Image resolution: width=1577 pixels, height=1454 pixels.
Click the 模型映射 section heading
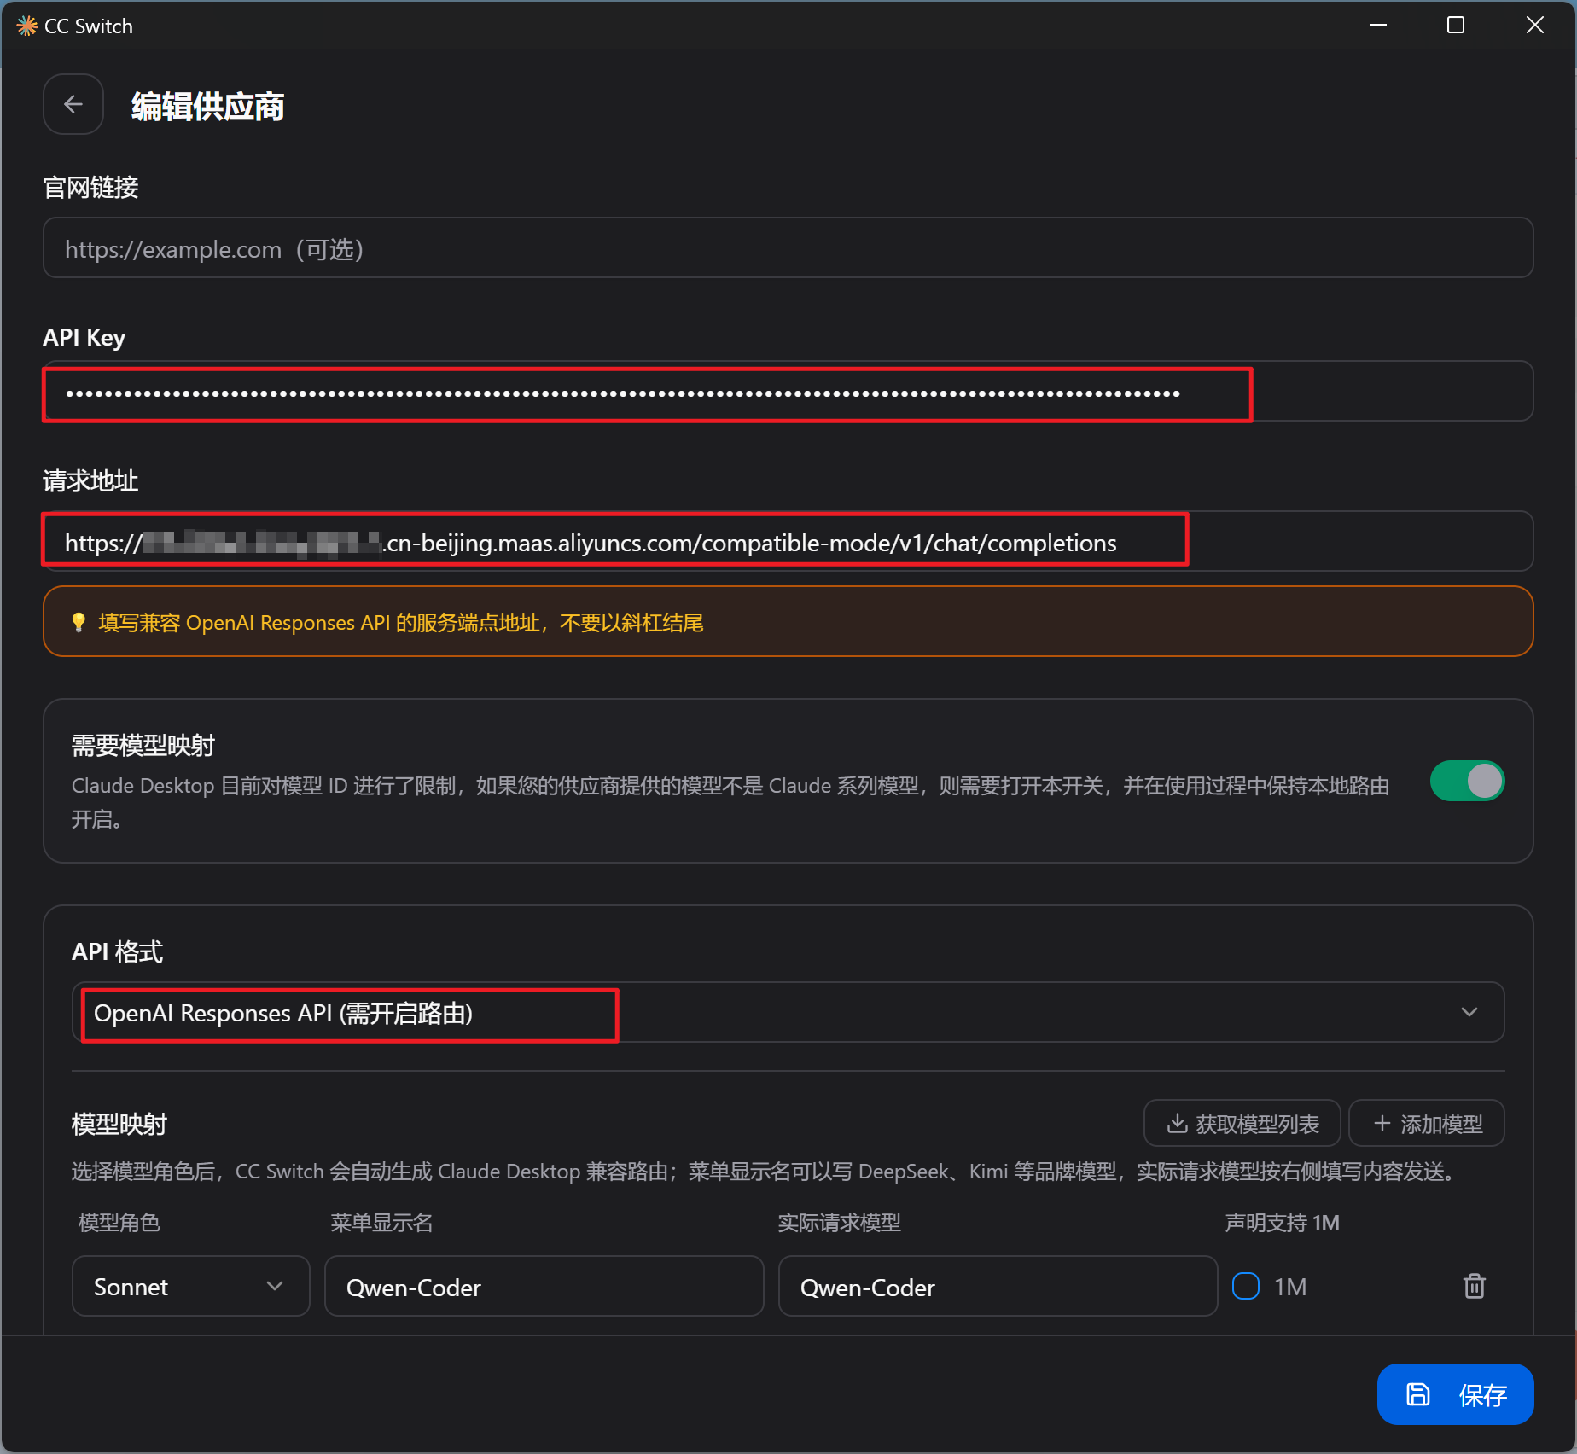(x=119, y=1125)
